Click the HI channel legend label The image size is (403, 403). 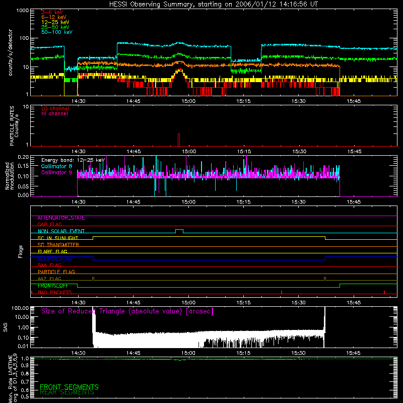55,114
